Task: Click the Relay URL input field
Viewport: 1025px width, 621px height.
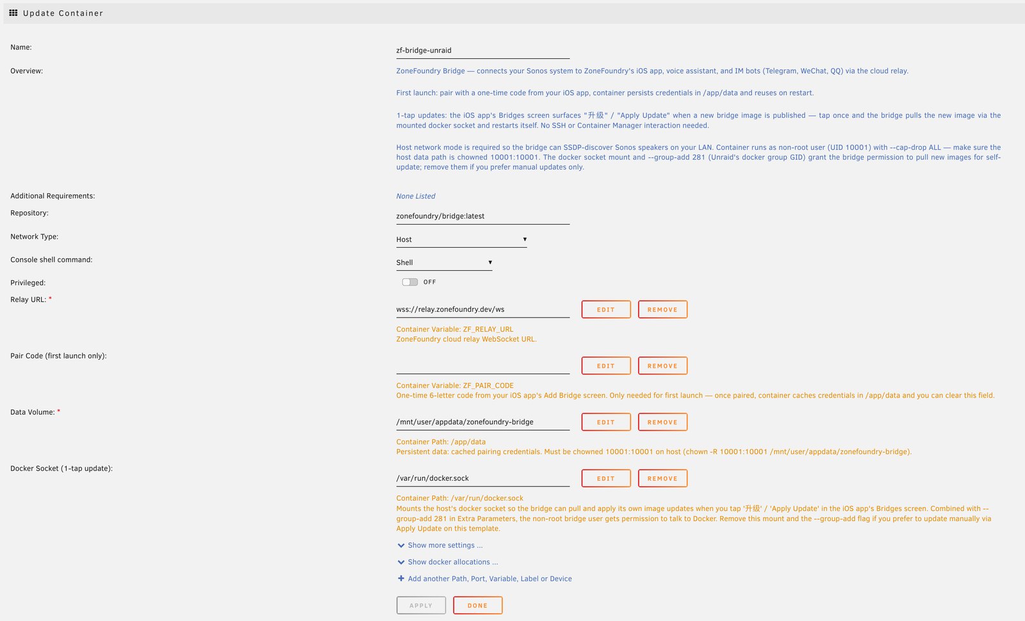Action: coord(482,309)
